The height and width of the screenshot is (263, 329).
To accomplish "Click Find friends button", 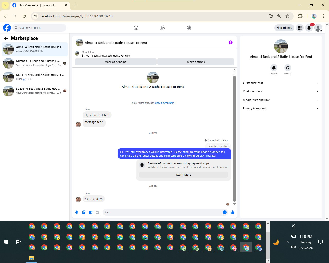I will pyautogui.click(x=284, y=28).
